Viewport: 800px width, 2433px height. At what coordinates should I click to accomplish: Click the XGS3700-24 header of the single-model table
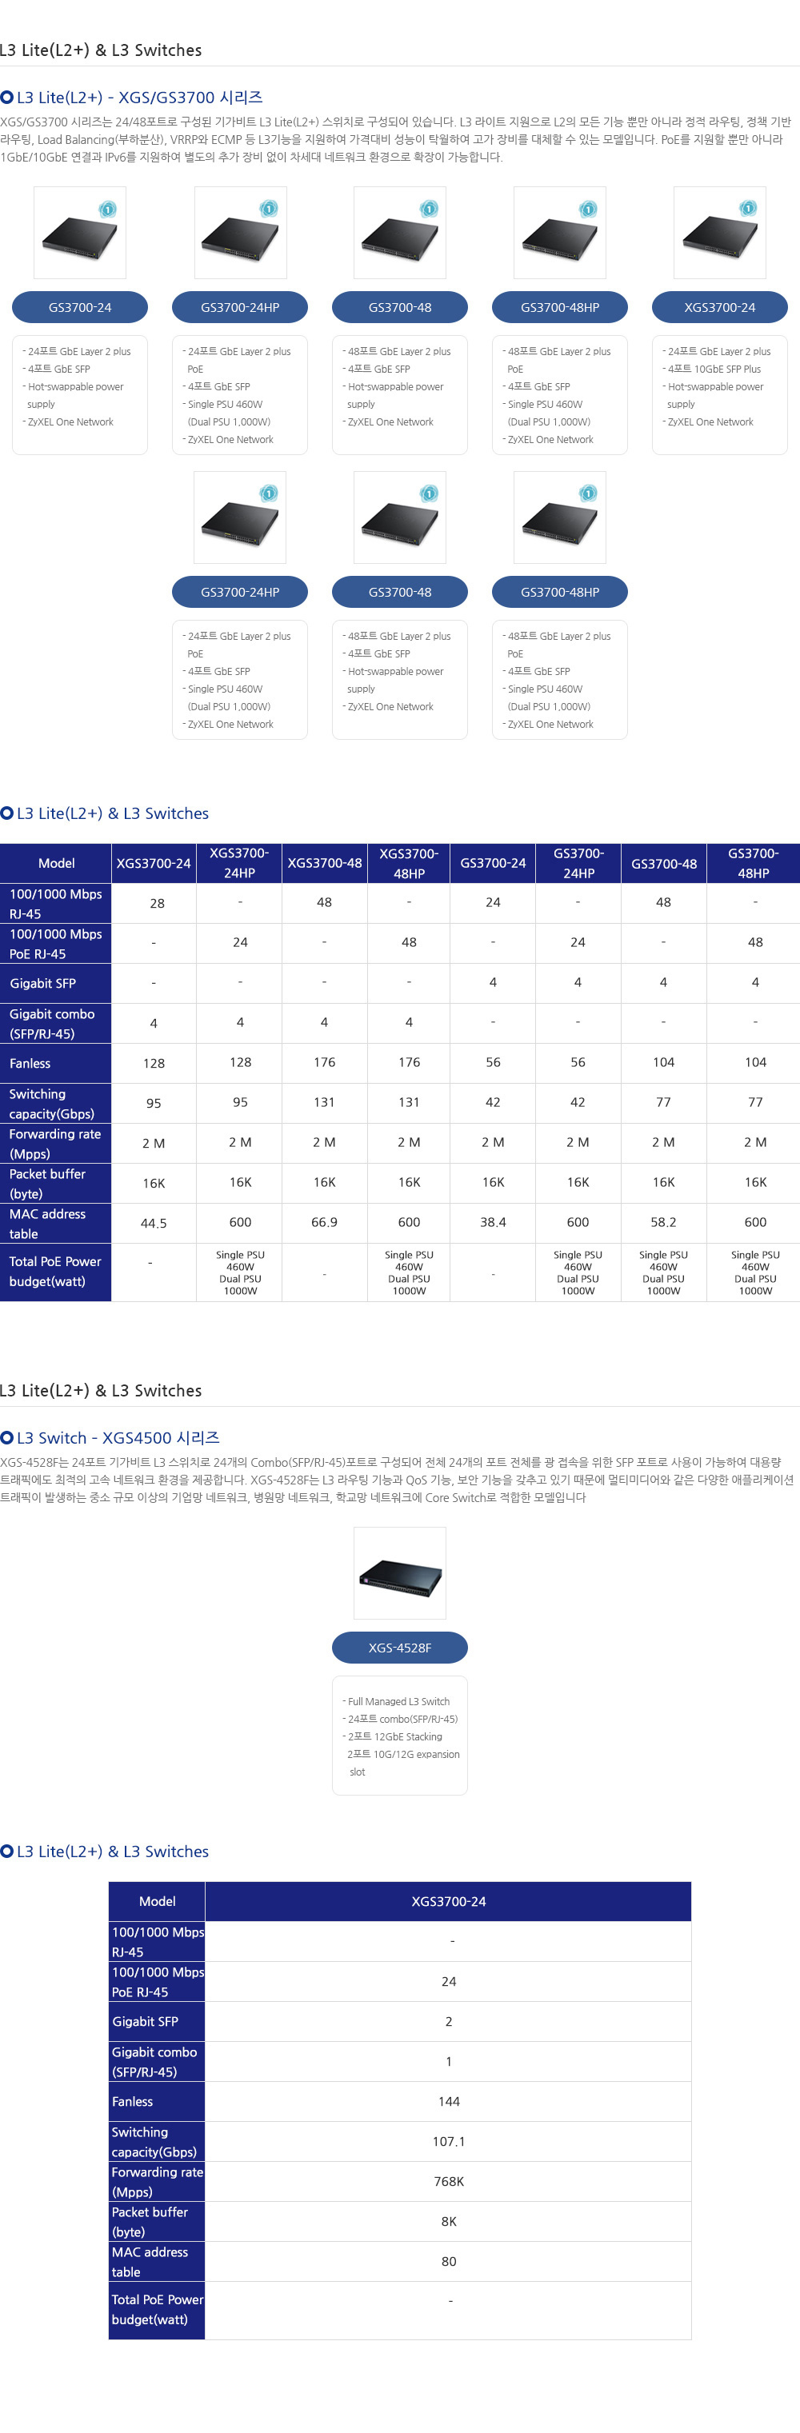449,1901
